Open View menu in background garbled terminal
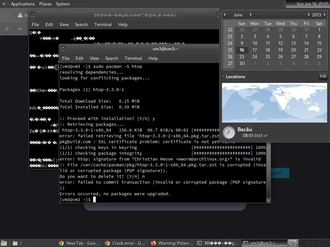Viewport: 330px width, 247px height. pos(64,24)
